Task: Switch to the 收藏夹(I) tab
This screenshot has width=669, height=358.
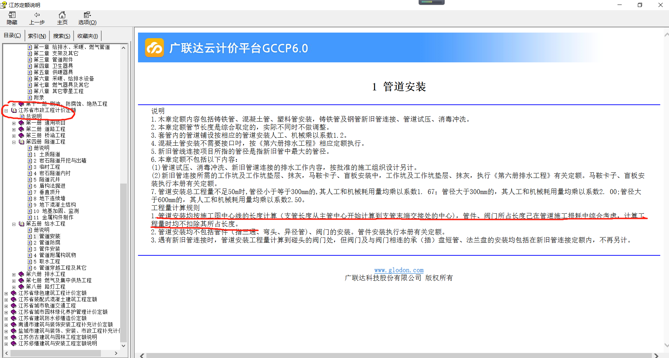Action: [x=88, y=36]
